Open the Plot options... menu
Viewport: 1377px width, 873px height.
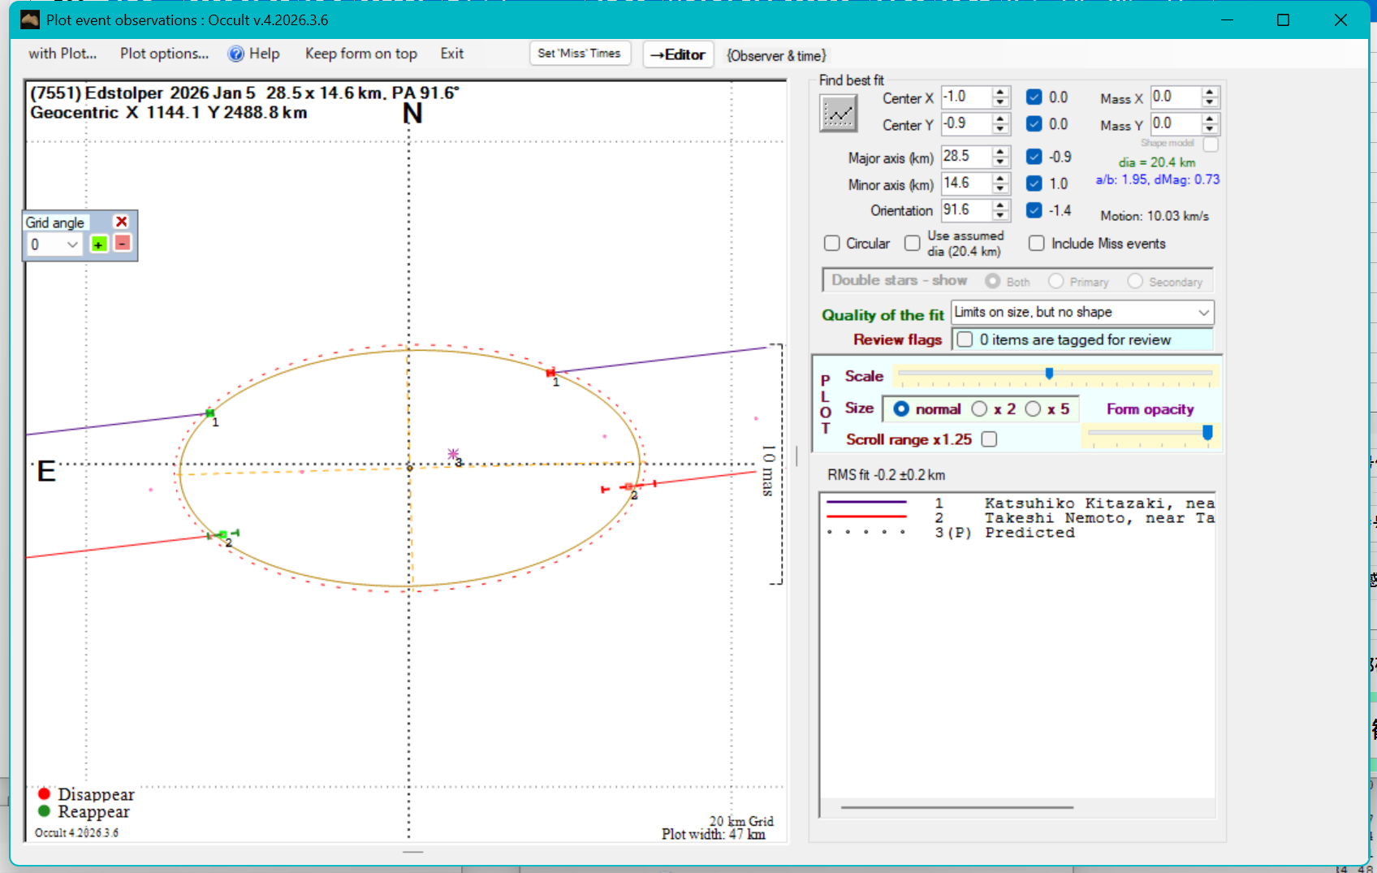[x=164, y=54]
